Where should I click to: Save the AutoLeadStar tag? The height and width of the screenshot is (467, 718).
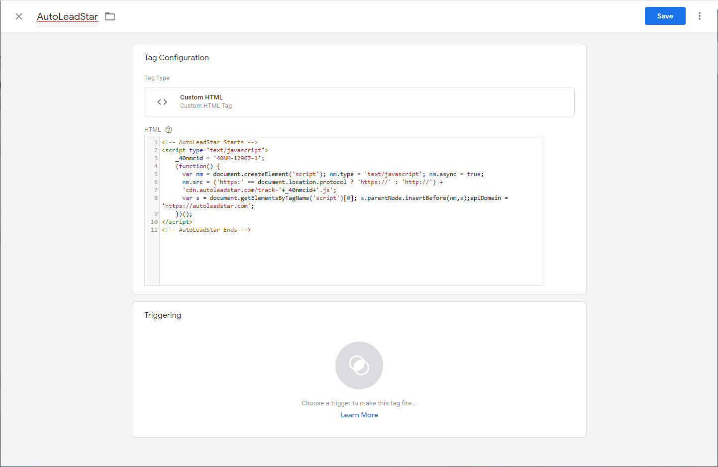tap(665, 15)
